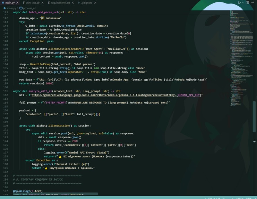Click the git icon on .gitignore tab
Viewport: 257px width, 199px height.
click(79, 3)
